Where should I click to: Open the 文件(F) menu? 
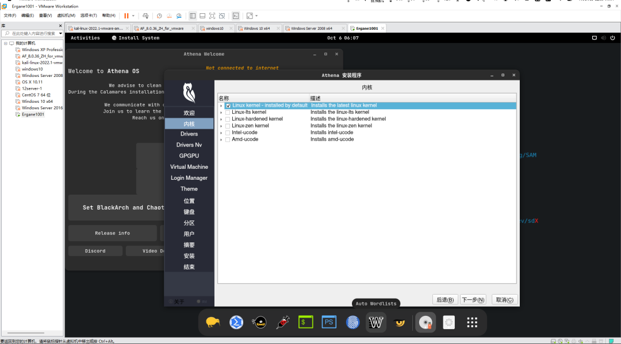click(x=10, y=16)
